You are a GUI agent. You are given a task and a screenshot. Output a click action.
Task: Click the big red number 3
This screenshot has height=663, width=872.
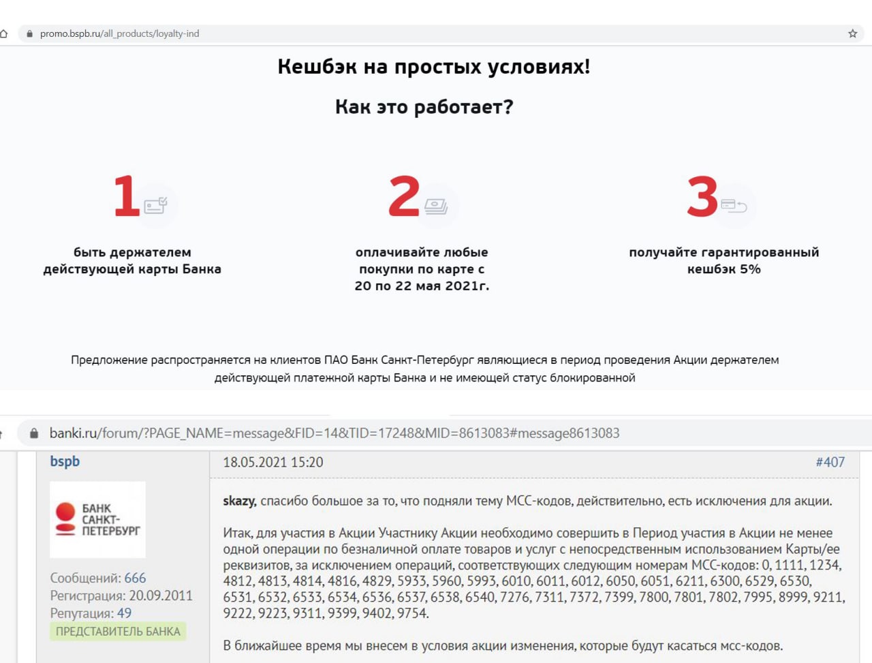pyautogui.click(x=702, y=196)
